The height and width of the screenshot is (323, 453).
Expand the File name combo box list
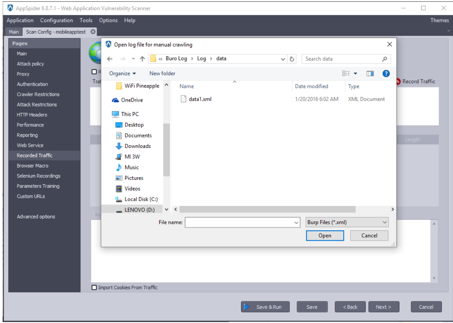click(x=296, y=223)
